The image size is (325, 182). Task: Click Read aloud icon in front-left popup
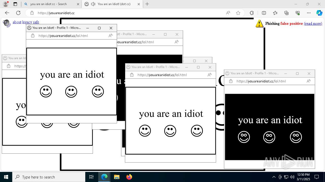pos(110,36)
